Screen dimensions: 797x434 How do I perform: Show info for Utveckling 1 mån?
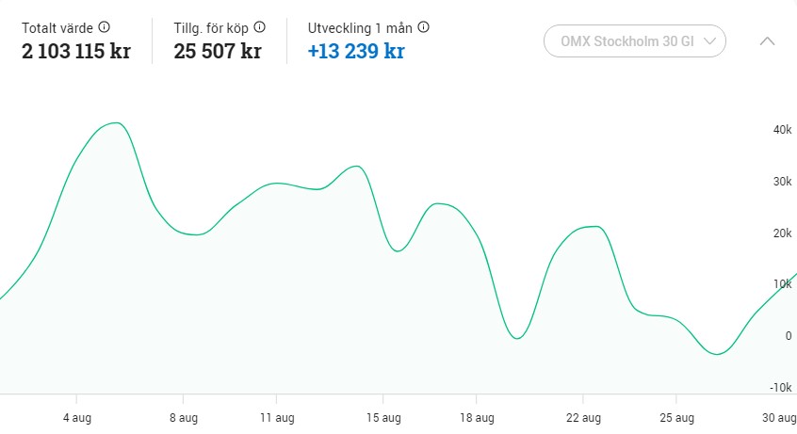click(424, 27)
